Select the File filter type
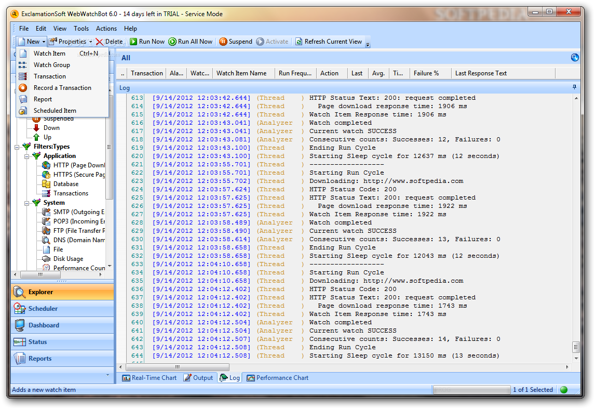The width and height of the screenshot is (595, 409). point(58,249)
